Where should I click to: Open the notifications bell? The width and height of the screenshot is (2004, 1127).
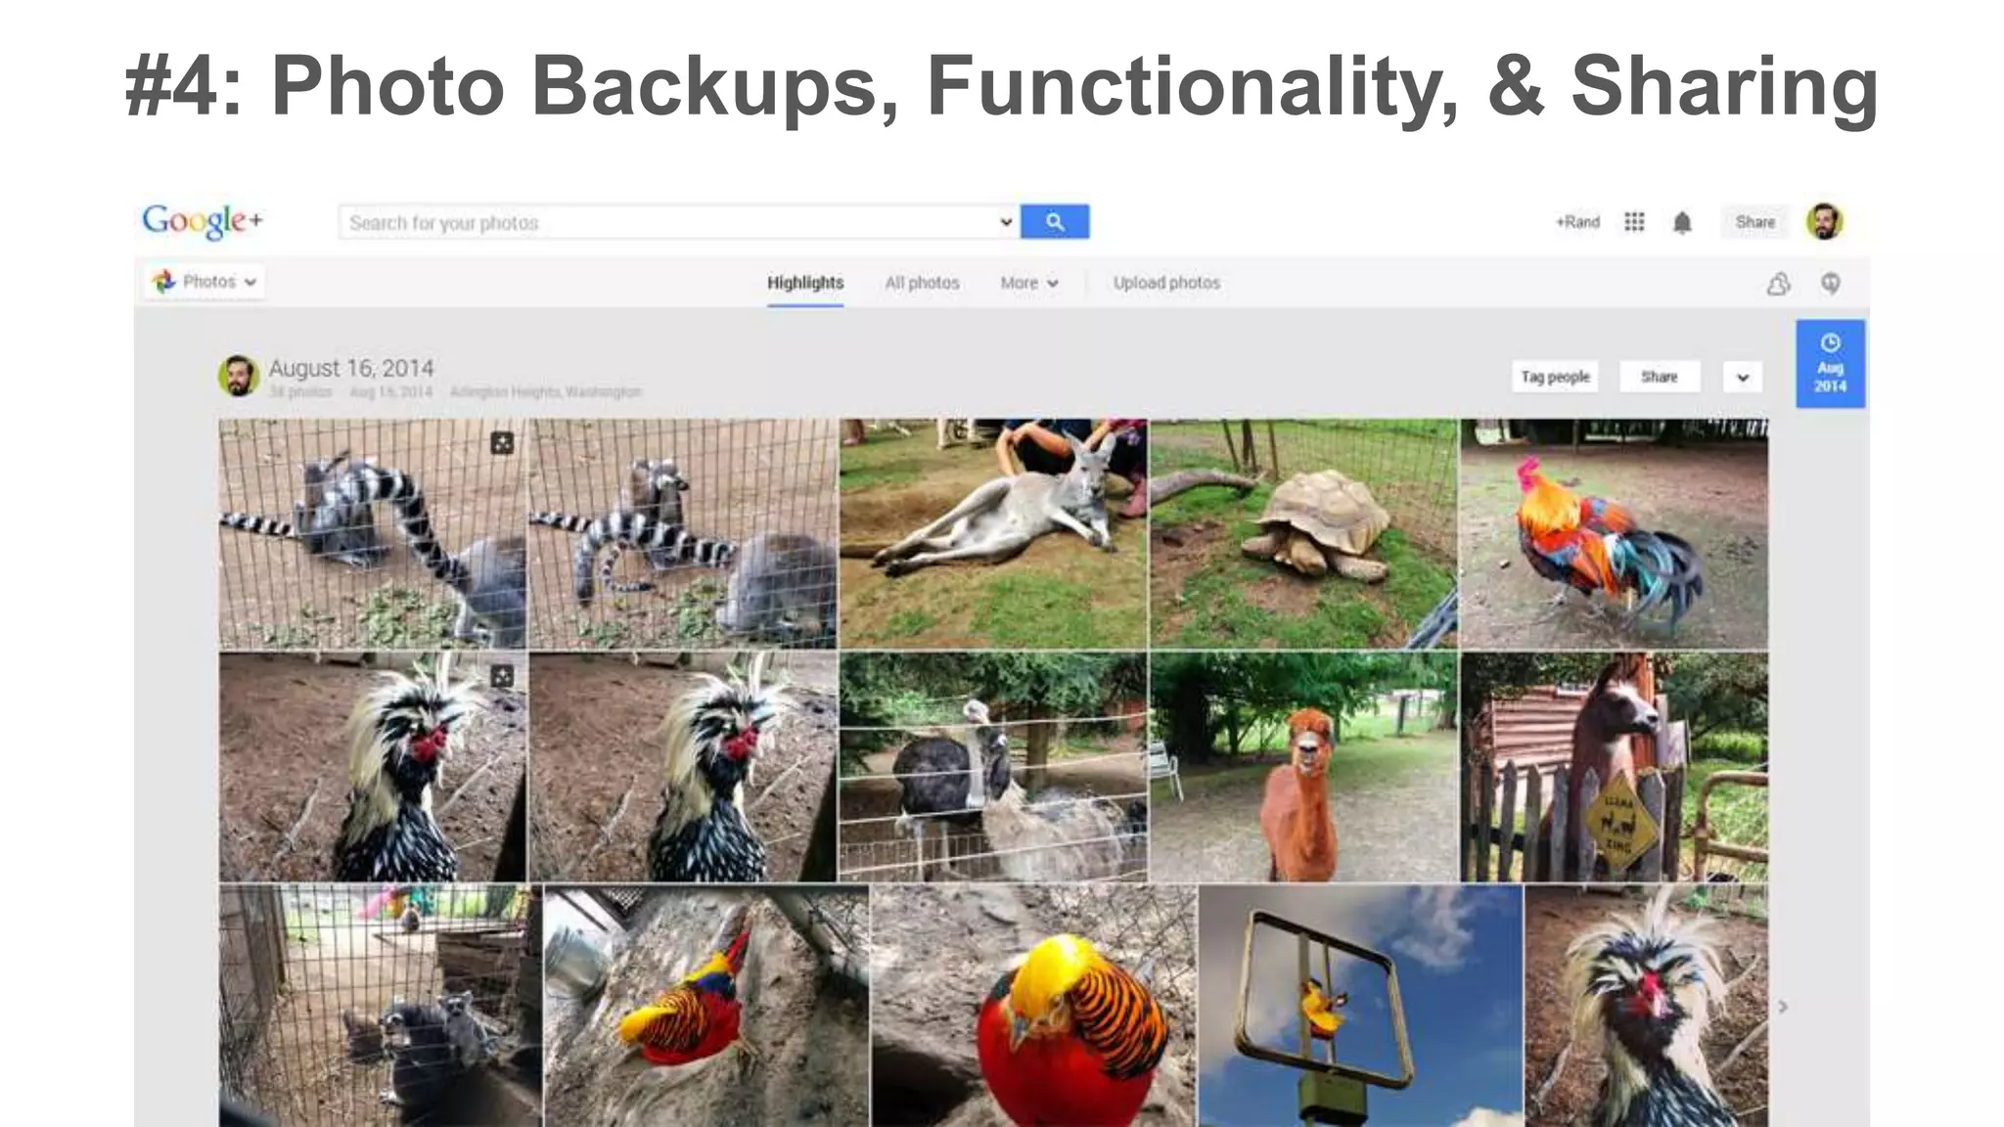[x=1682, y=223]
